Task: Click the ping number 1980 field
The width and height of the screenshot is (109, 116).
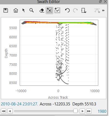Action: point(102,111)
